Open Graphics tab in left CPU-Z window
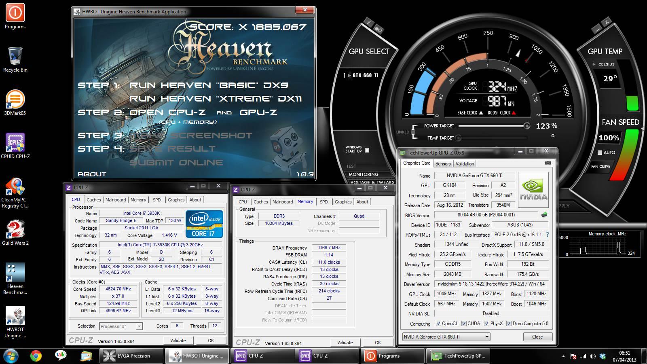647x364 pixels. (176, 200)
